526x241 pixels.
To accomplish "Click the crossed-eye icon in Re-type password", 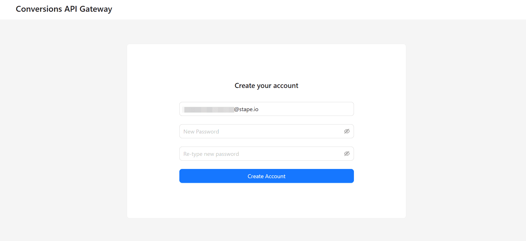I will (347, 154).
